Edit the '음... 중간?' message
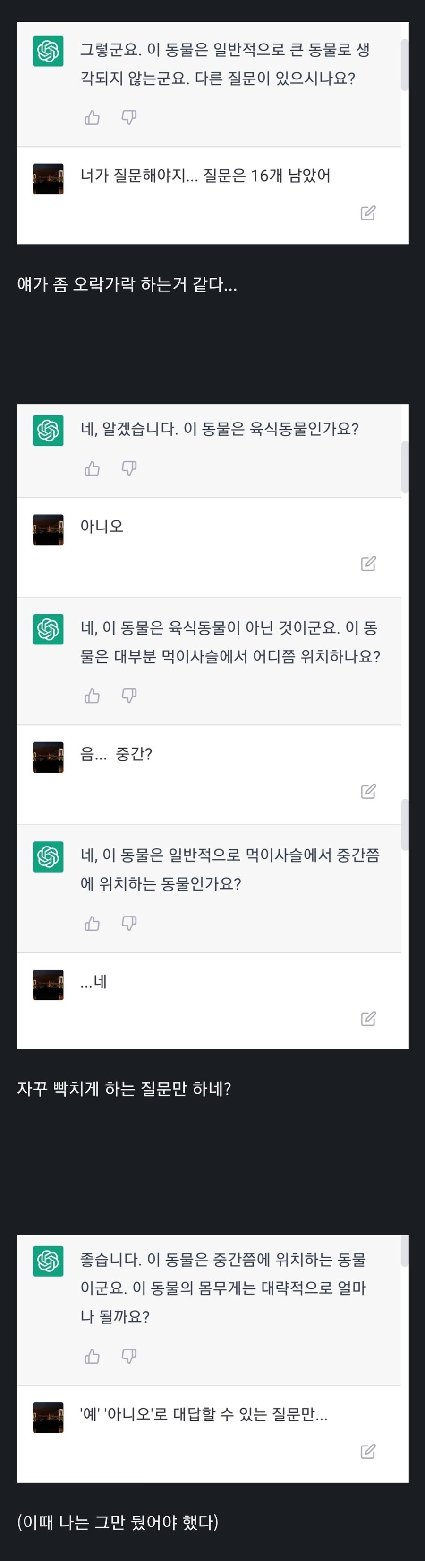The width and height of the screenshot is (425, 1561). [368, 791]
